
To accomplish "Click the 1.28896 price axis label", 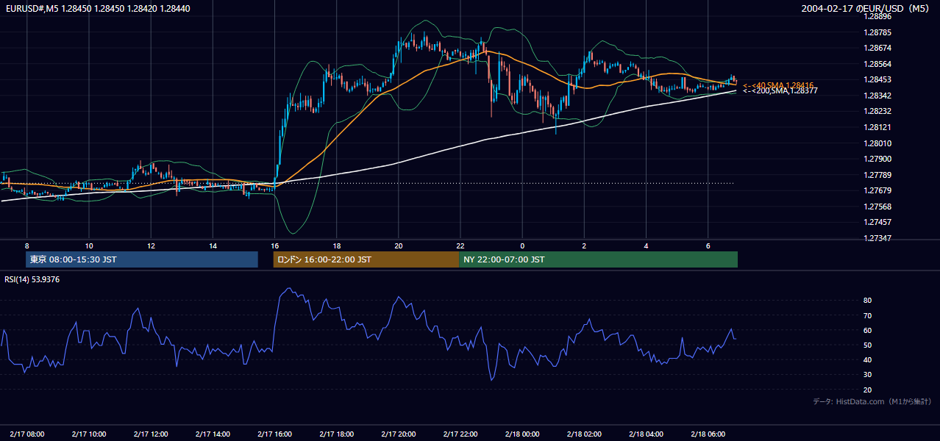I will [878, 16].
